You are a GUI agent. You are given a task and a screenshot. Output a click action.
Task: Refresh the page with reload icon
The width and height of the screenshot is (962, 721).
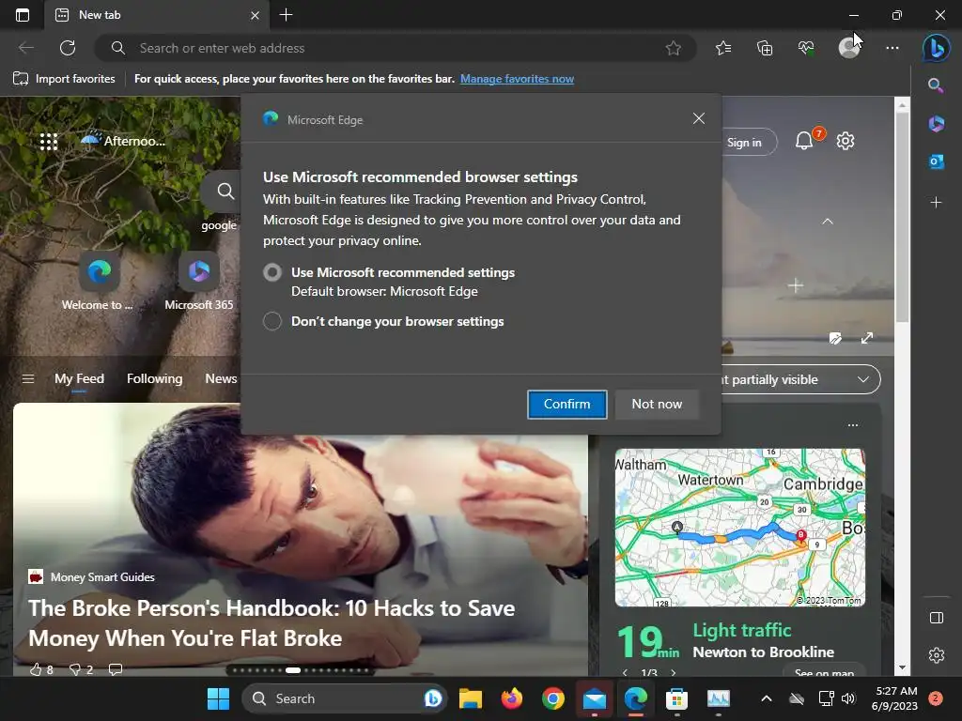[x=68, y=48]
